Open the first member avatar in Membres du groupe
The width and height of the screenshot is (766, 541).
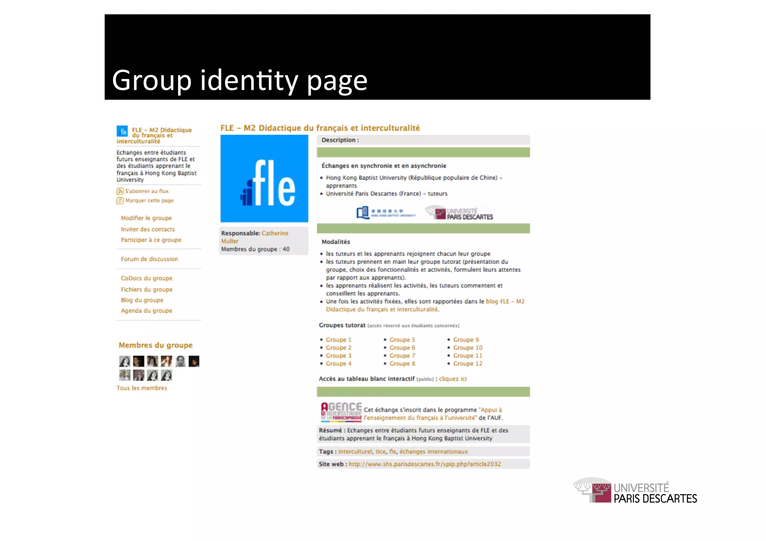(x=125, y=361)
